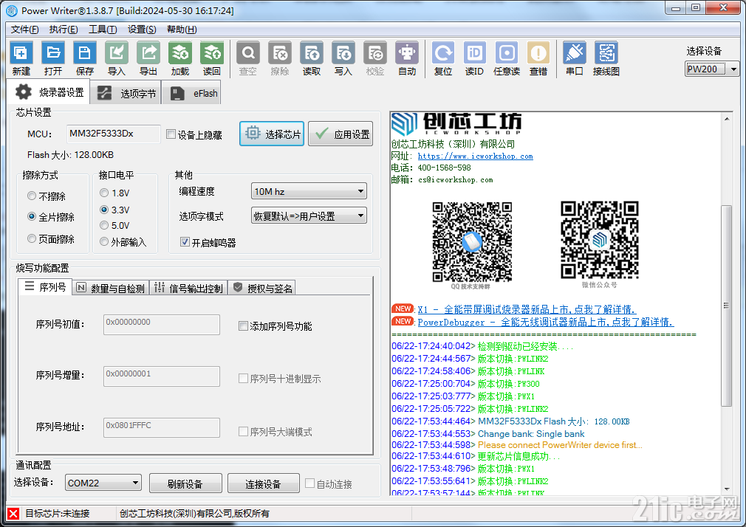The height and width of the screenshot is (527, 746).
Task: Toggle 开启蜂鸣器 buzzer checkbox
Action: (185, 242)
